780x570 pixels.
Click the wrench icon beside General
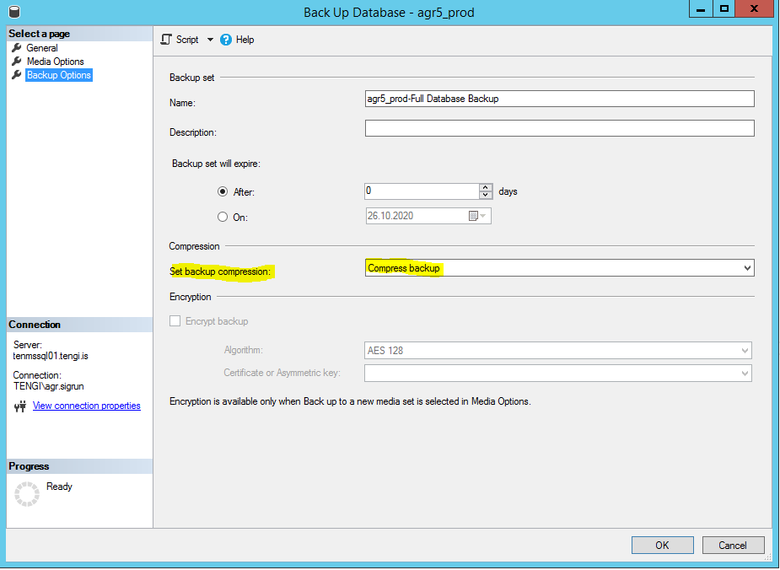16,48
